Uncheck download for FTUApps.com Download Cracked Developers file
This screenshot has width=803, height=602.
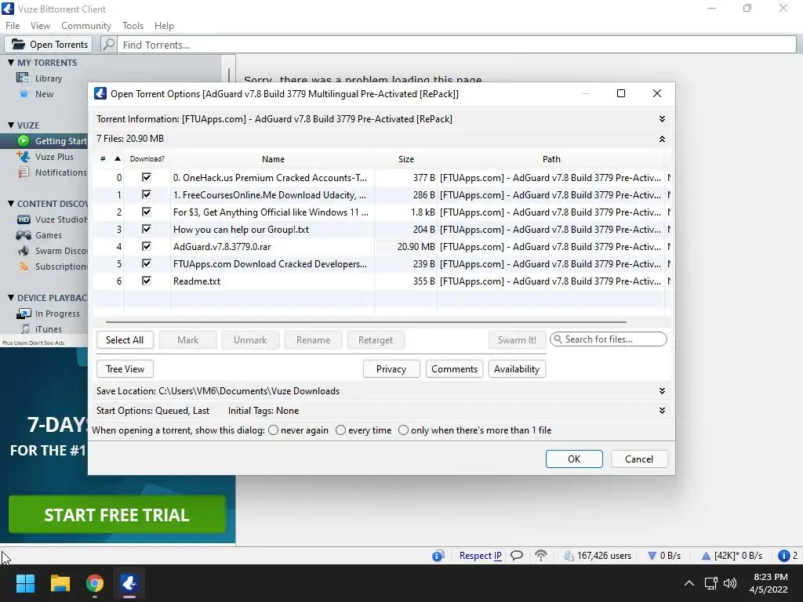pos(147,263)
